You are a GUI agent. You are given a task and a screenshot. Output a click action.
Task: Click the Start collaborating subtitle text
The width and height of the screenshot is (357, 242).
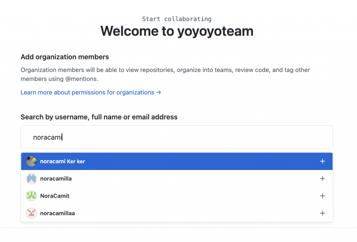click(x=177, y=19)
